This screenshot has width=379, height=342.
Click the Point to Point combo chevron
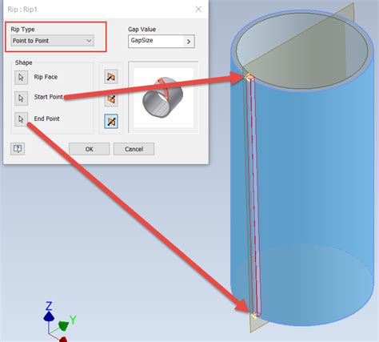pyautogui.click(x=89, y=41)
